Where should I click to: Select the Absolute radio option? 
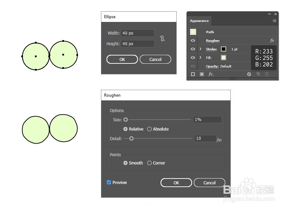pyautogui.click(x=150, y=129)
